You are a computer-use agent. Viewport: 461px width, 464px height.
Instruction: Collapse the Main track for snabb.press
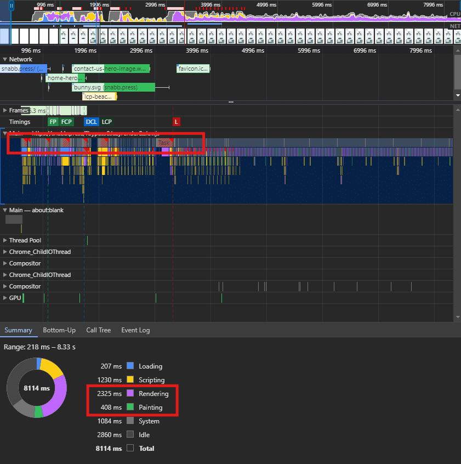click(x=5, y=133)
